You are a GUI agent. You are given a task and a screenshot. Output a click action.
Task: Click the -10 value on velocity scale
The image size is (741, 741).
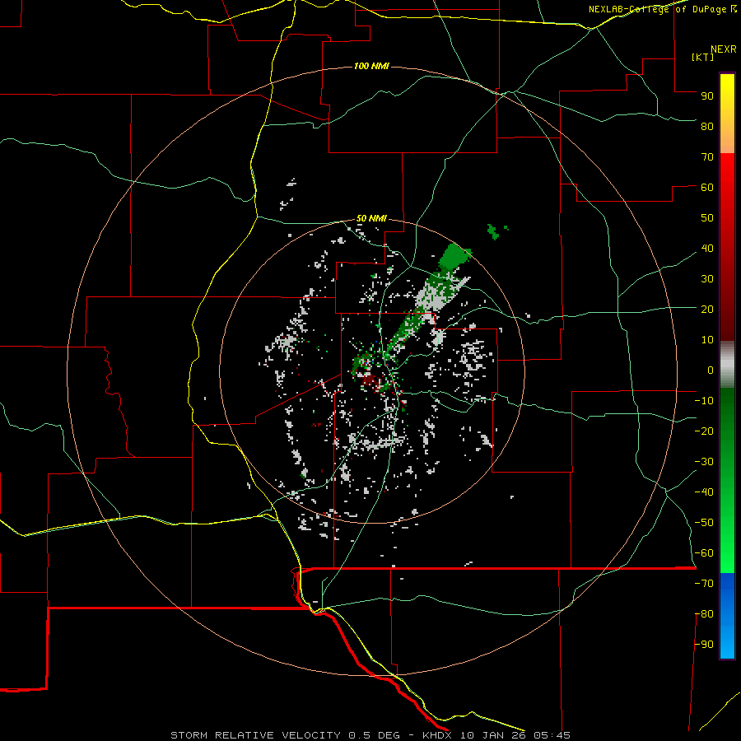(x=704, y=401)
